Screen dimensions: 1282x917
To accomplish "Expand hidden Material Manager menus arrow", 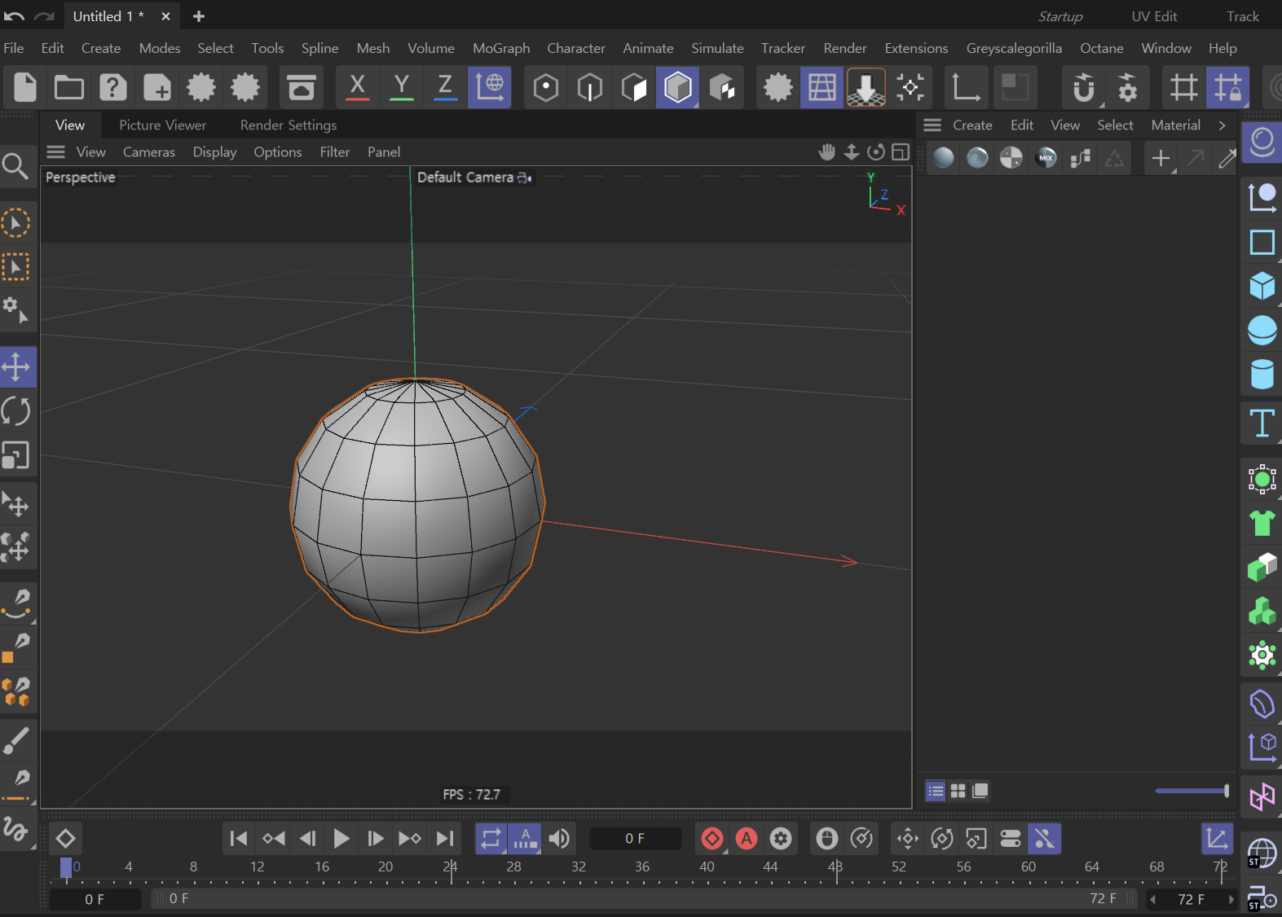I will (x=1222, y=125).
